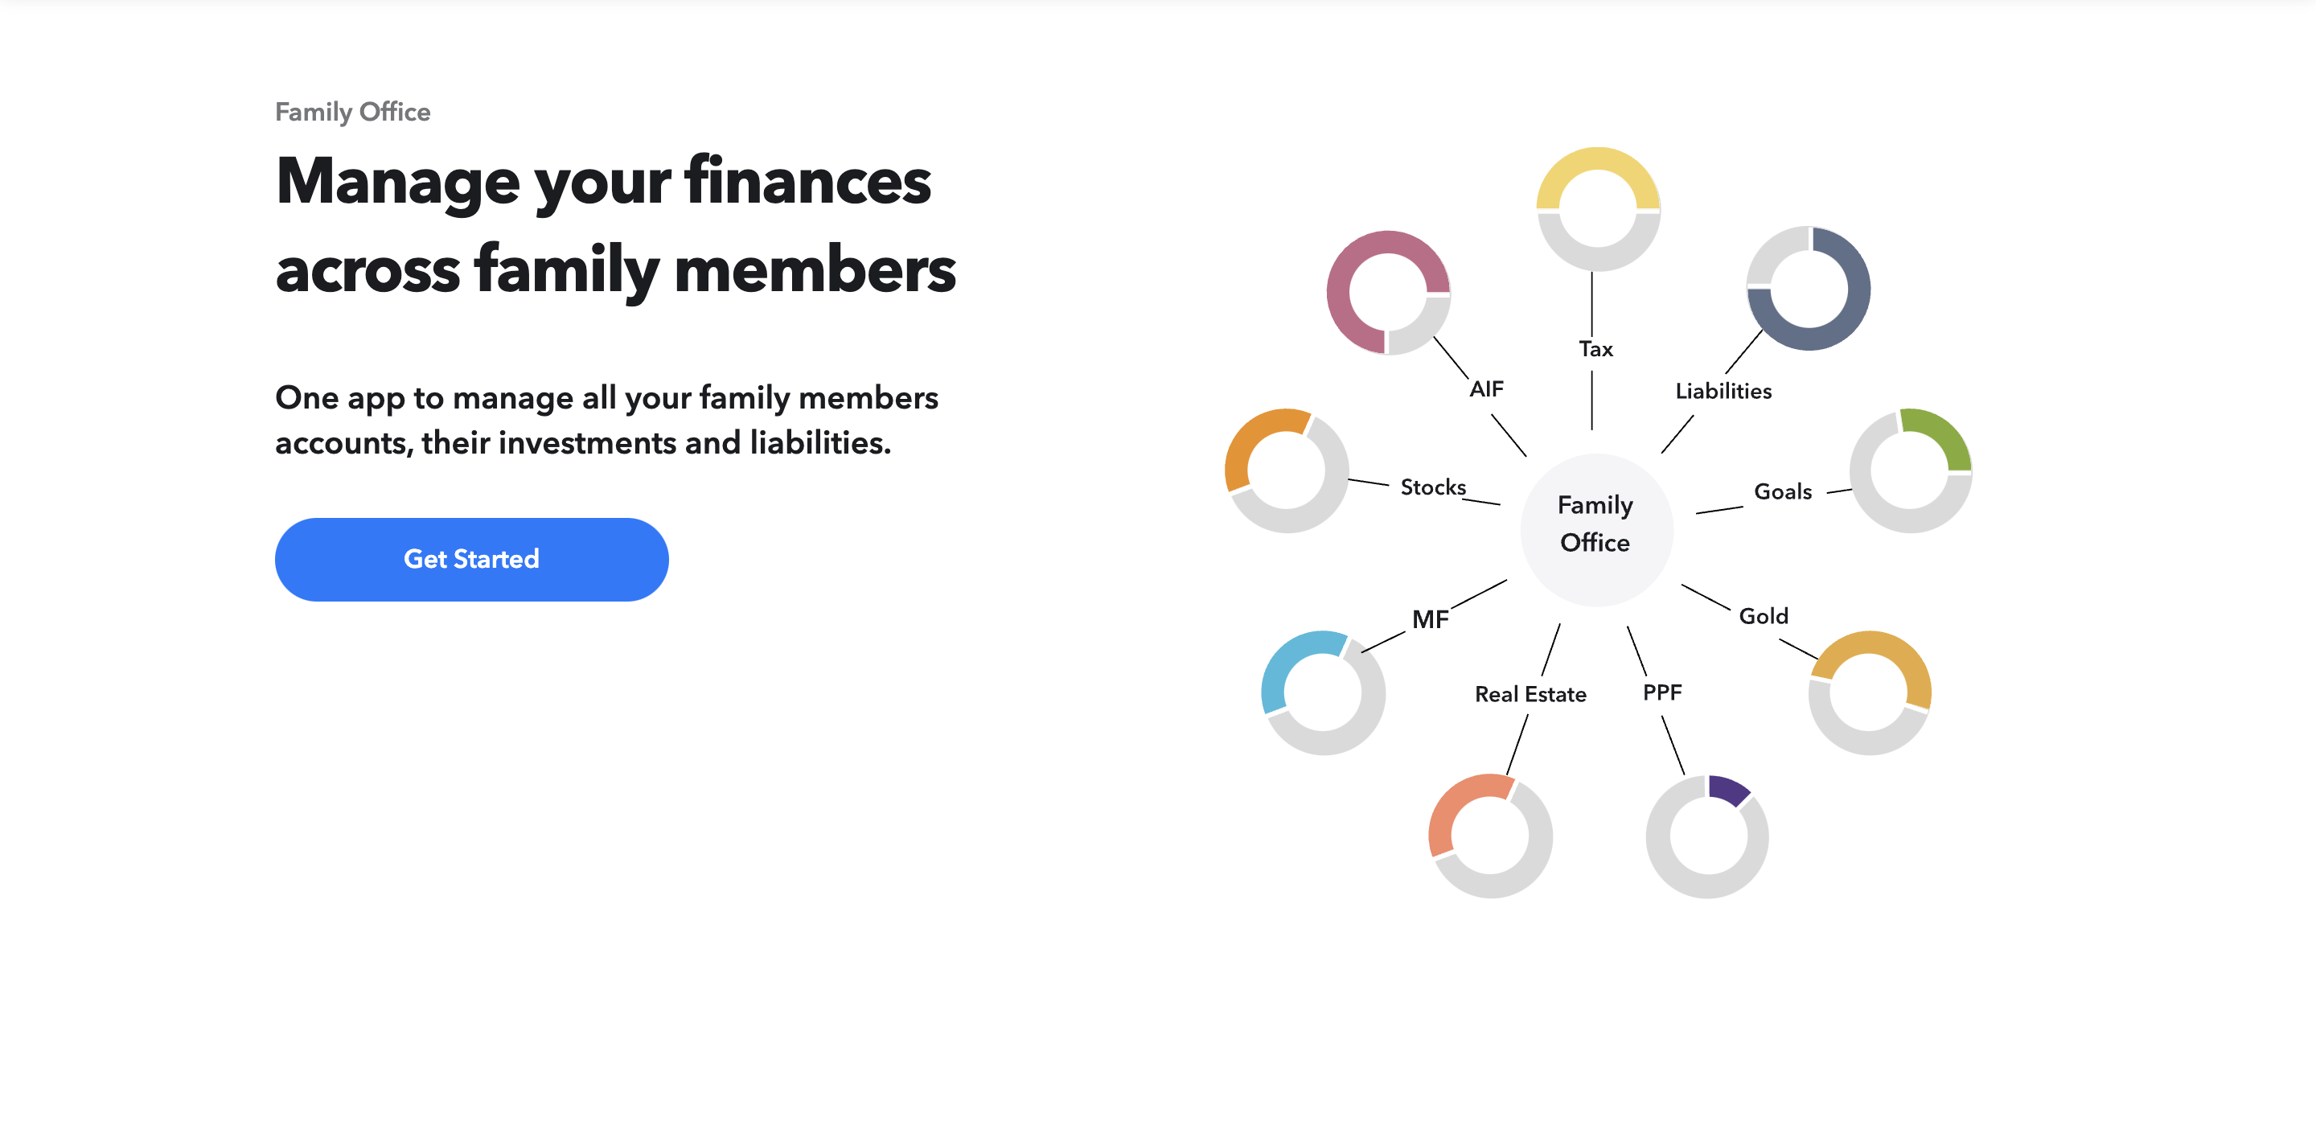This screenshot has height=1142, width=2316.
Task: Select the Real Estate label
Action: 1530,694
